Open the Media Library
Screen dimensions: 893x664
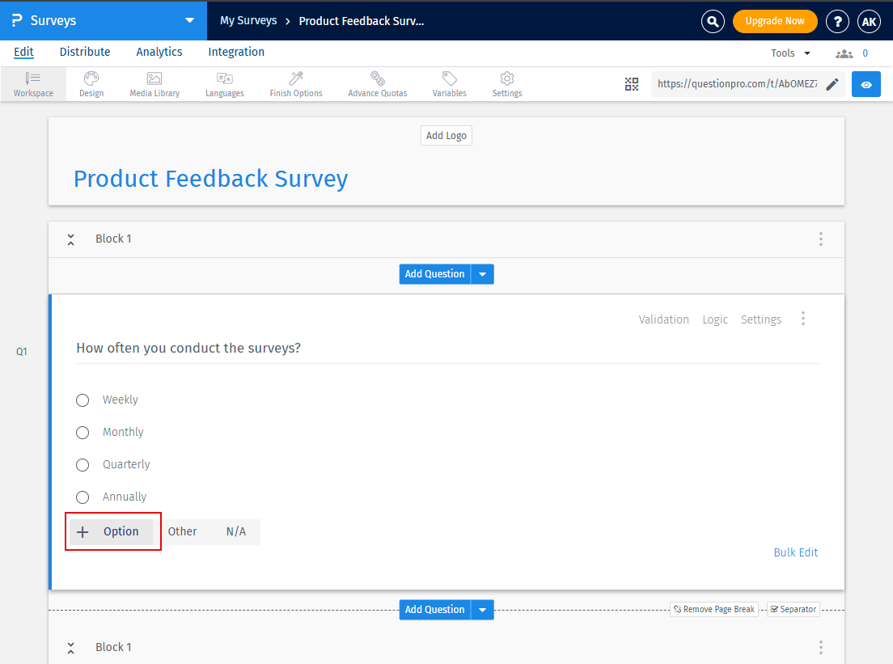point(154,84)
